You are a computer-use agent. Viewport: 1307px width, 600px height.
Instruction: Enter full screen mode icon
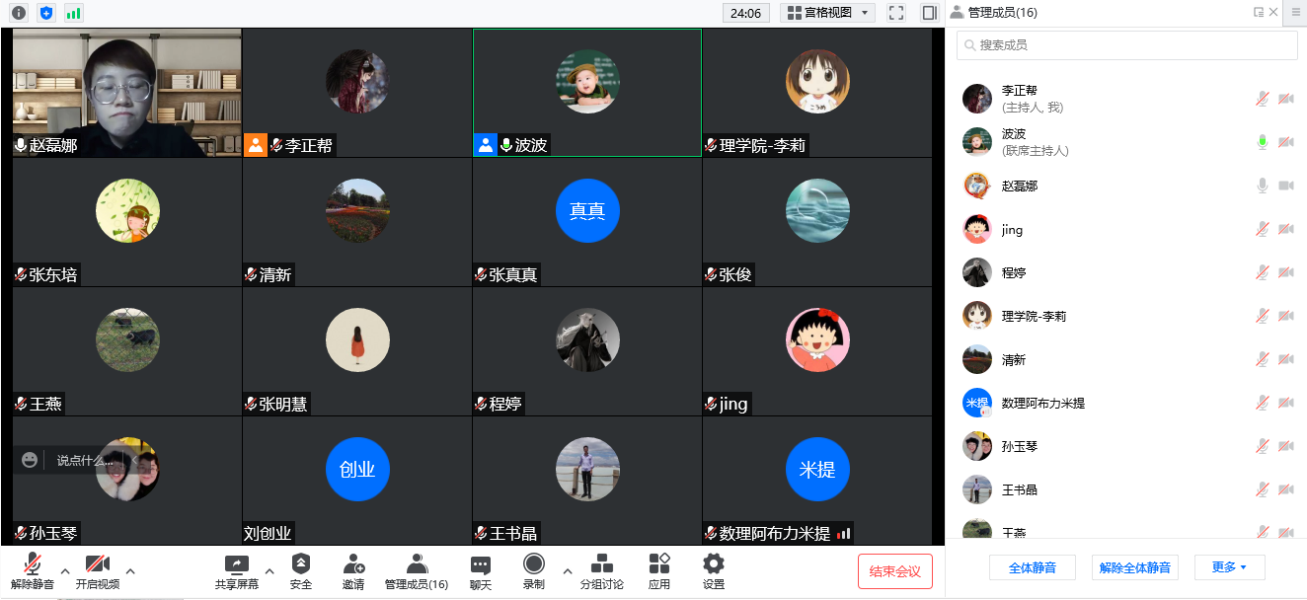(x=895, y=13)
